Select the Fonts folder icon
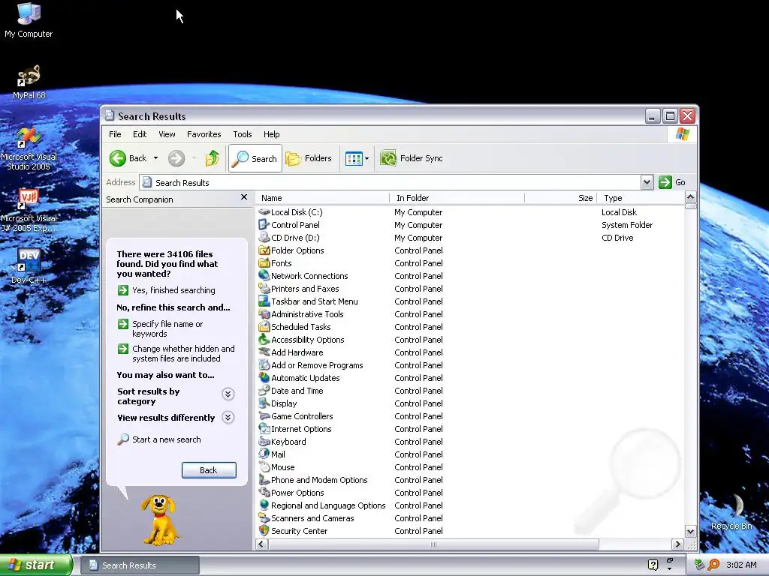The image size is (769, 576). pos(264,263)
